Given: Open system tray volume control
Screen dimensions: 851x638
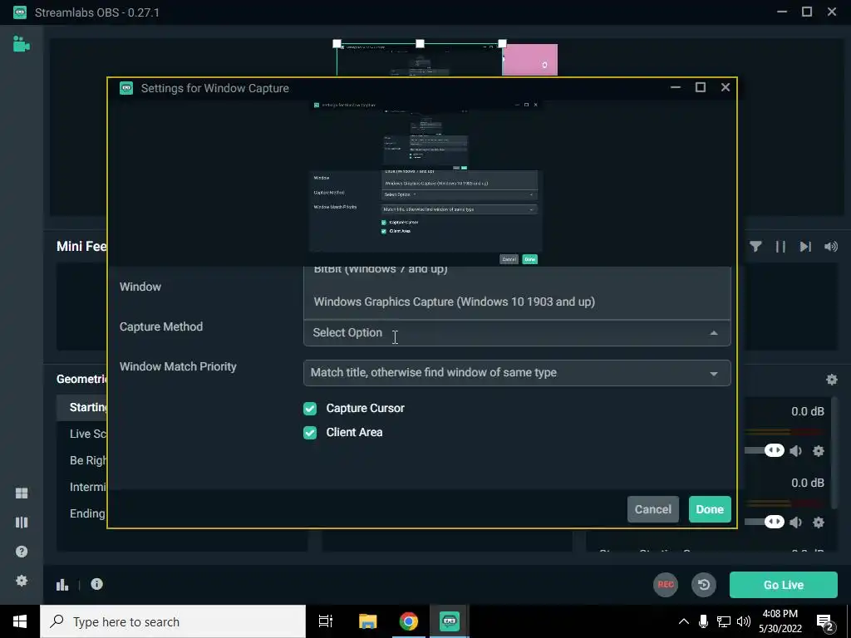Looking at the screenshot, I should pyautogui.click(x=744, y=621).
